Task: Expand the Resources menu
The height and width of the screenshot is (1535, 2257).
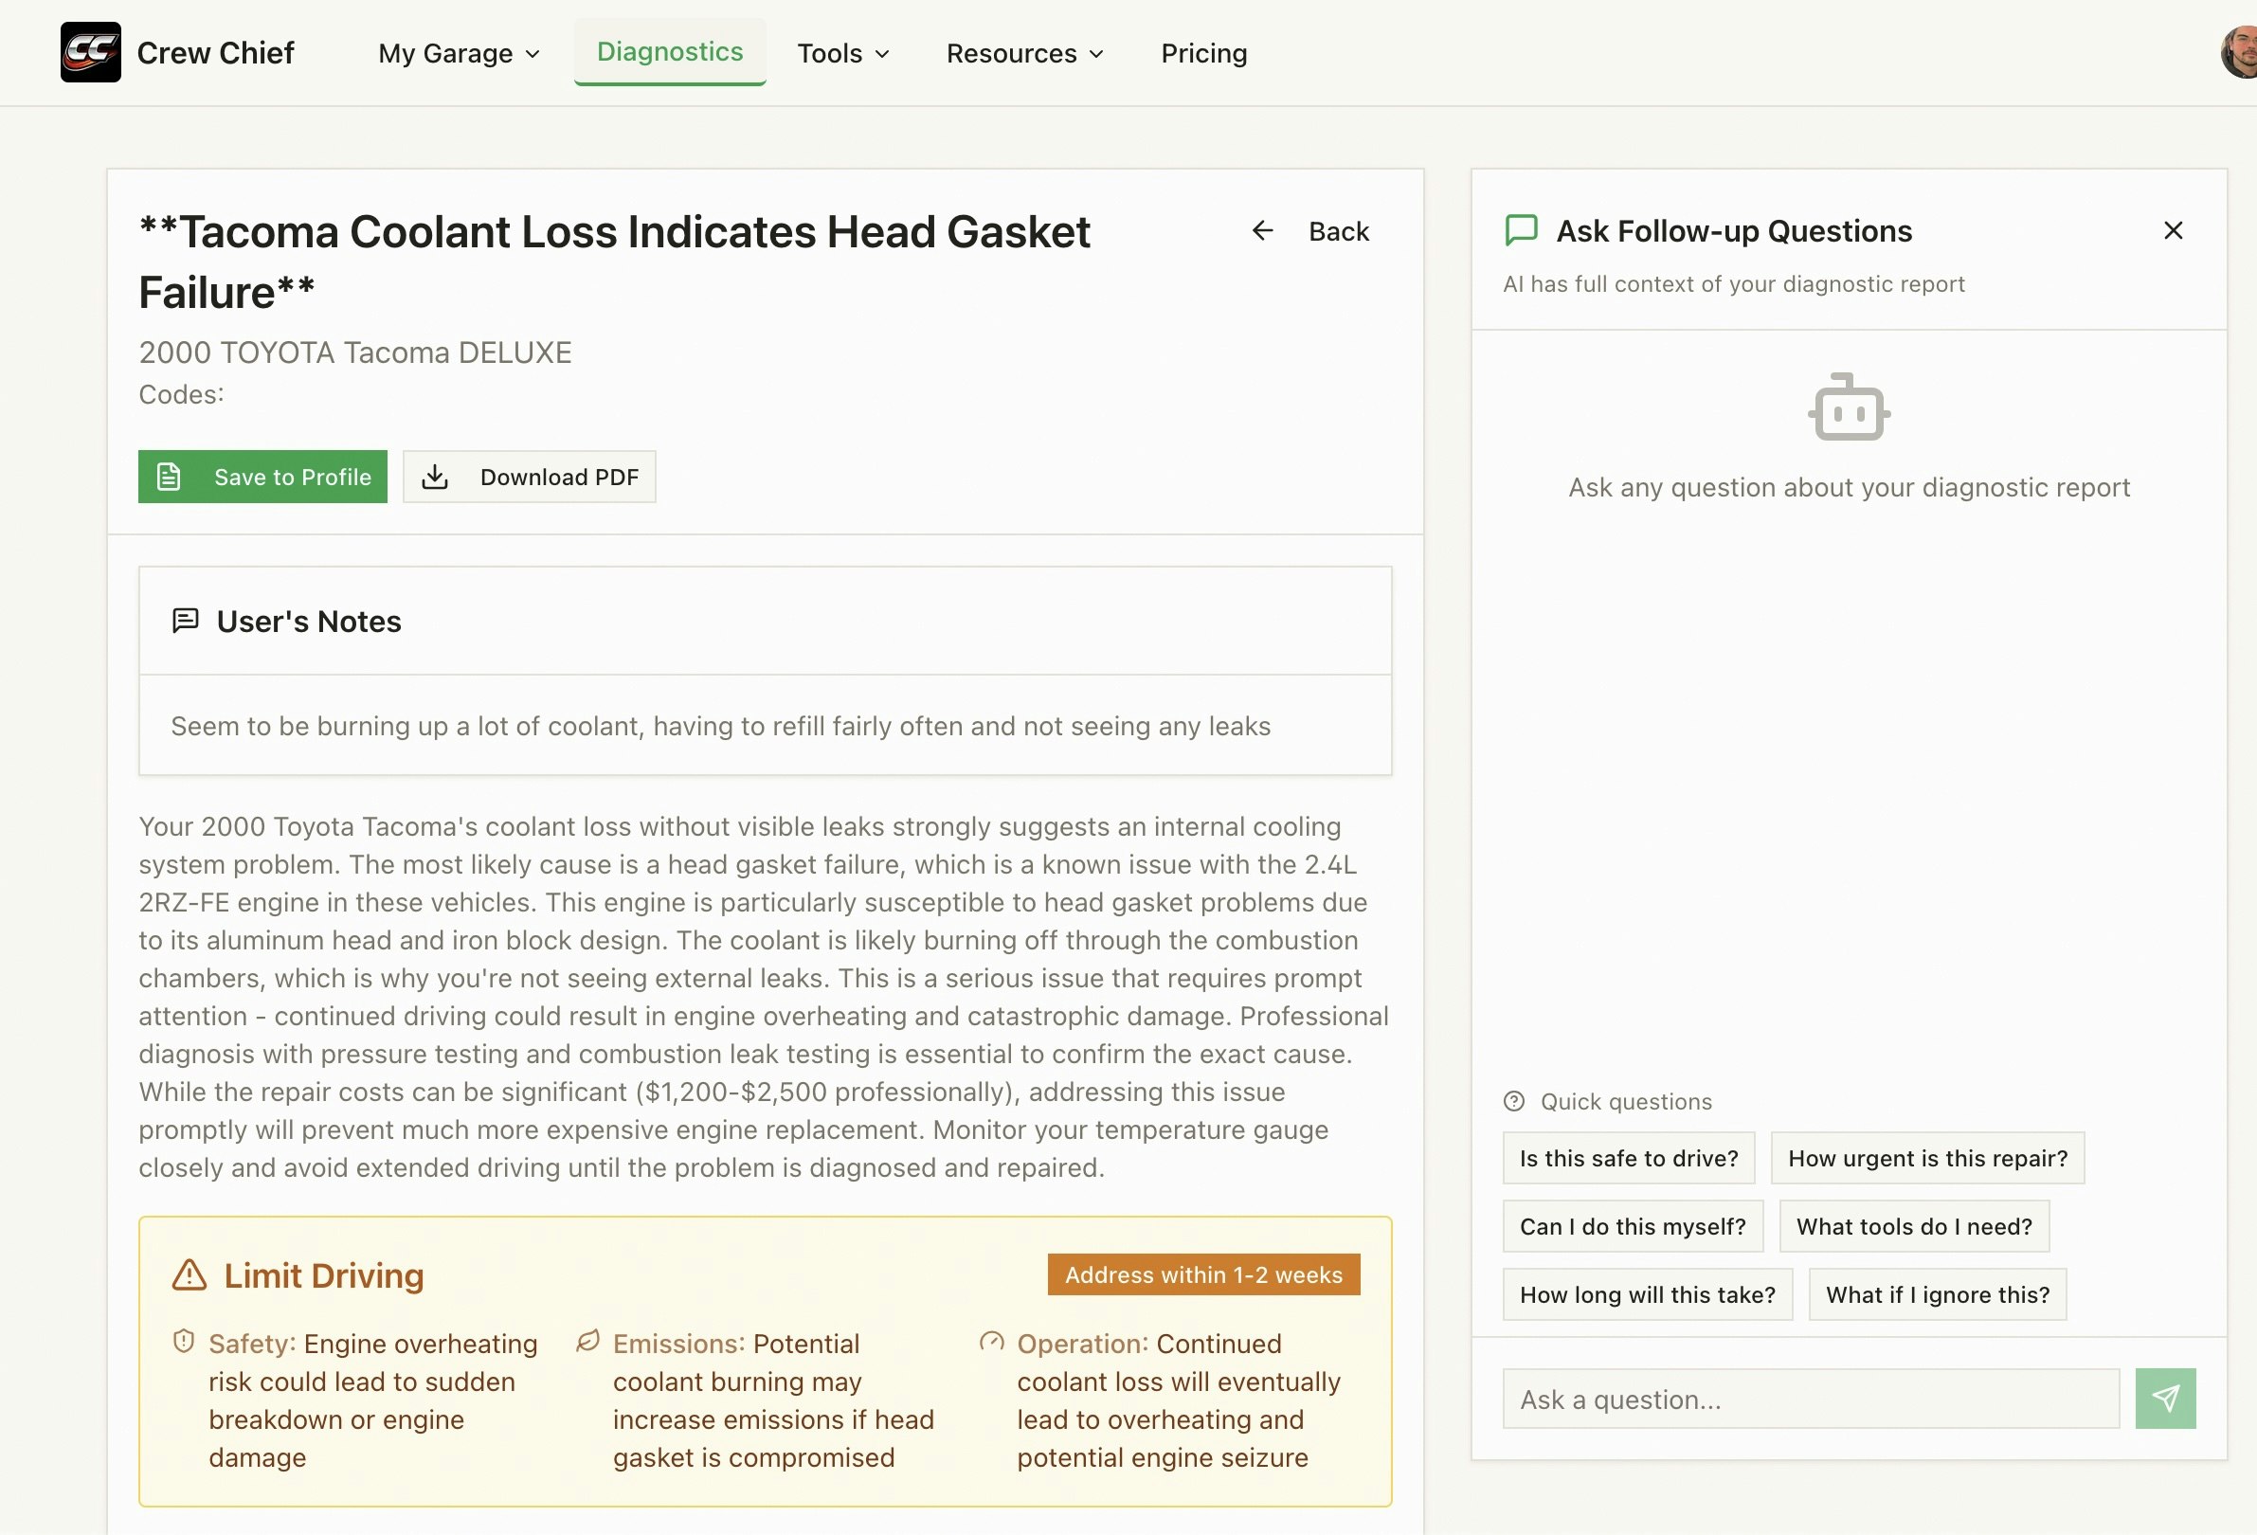Action: pos(1023,53)
